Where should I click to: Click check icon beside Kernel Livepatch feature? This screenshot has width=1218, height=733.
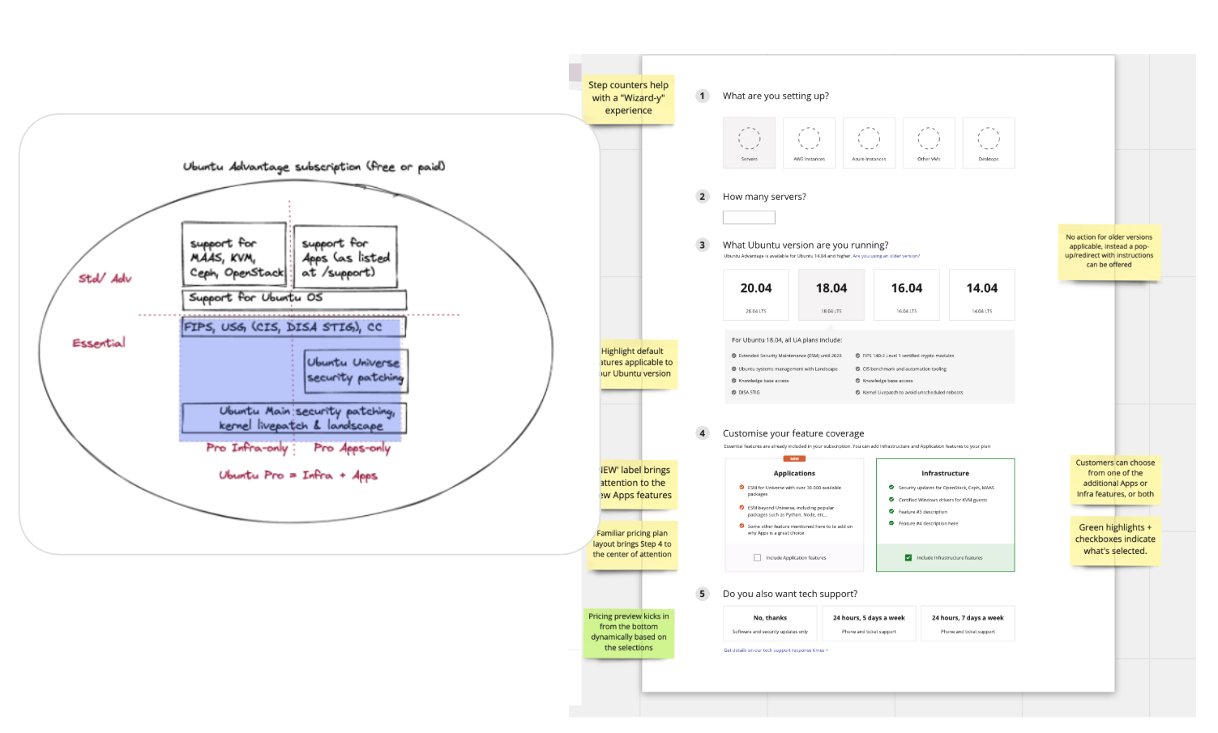(858, 392)
